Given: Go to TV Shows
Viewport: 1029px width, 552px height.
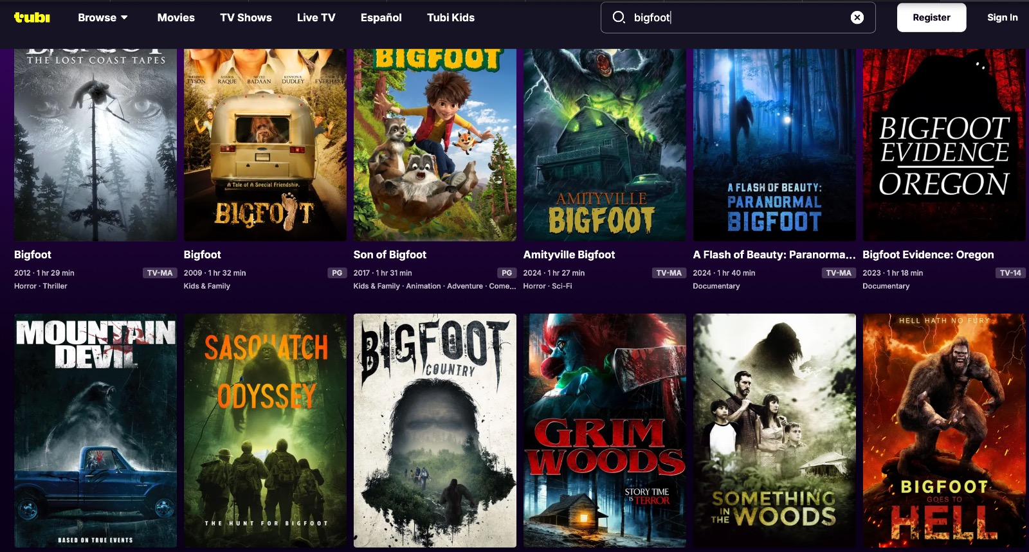Looking at the screenshot, I should [246, 17].
